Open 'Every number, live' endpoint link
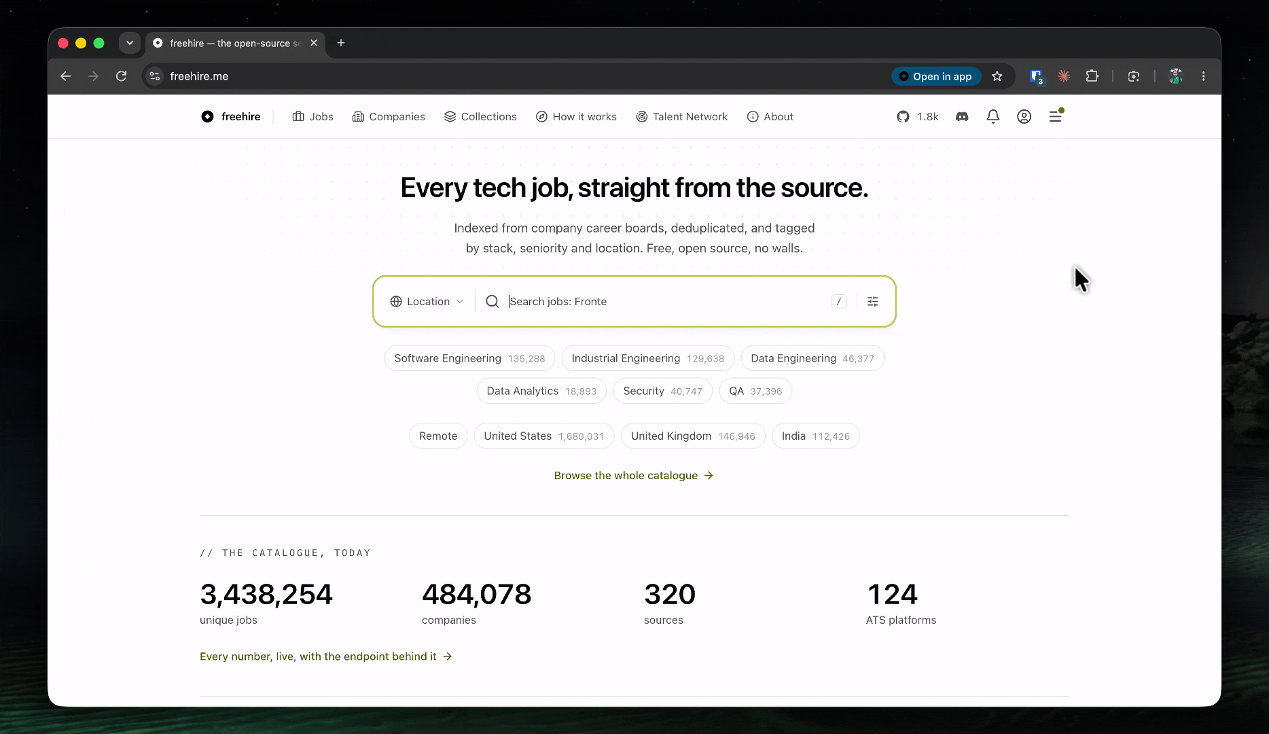1269x734 pixels. (326, 657)
